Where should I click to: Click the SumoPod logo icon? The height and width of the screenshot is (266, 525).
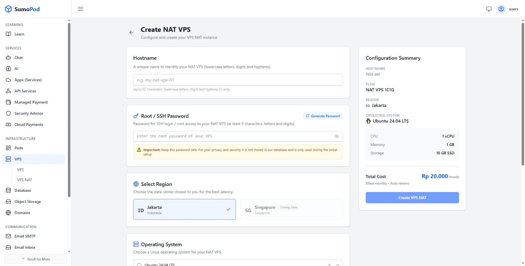point(8,9)
